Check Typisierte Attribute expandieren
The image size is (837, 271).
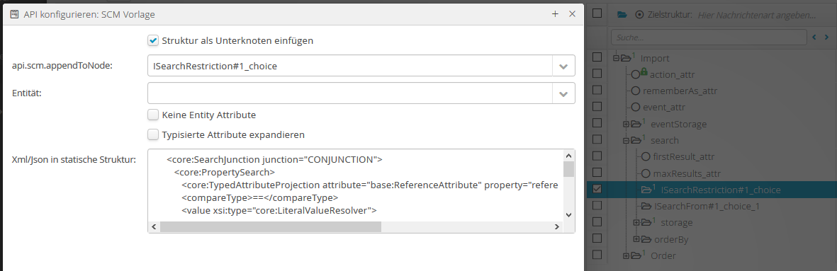point(153,134)
